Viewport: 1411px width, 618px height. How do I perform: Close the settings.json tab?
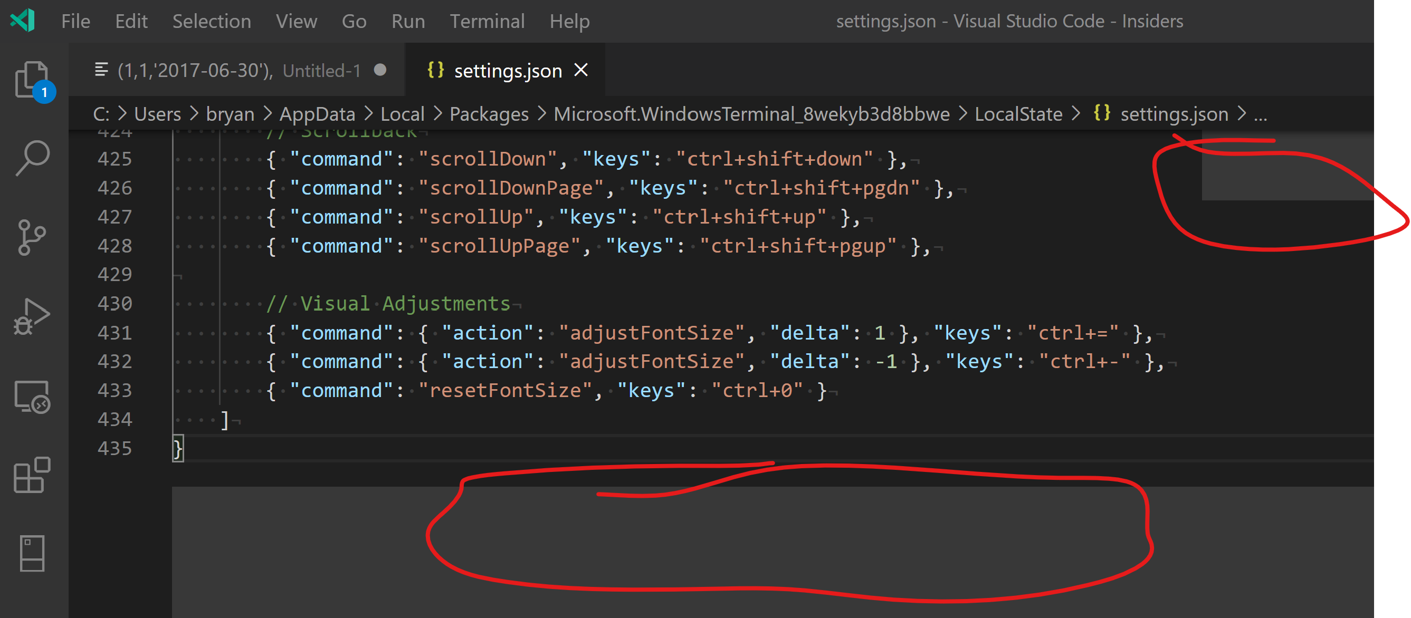point(580,70)
